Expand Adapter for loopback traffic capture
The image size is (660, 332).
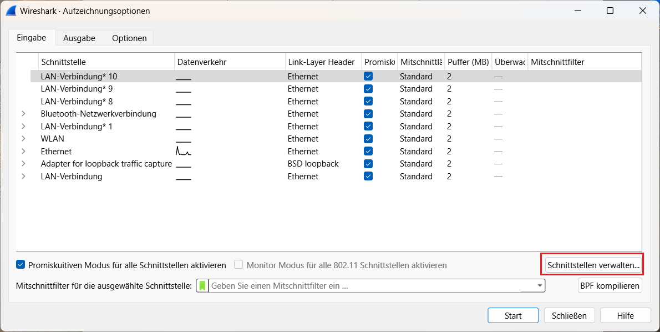coord(24,163)
